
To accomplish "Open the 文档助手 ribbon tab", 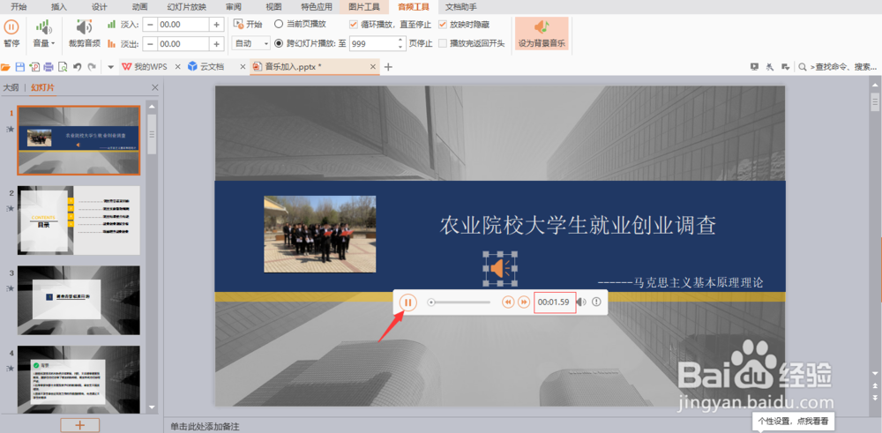I will (x=461, y=7).
